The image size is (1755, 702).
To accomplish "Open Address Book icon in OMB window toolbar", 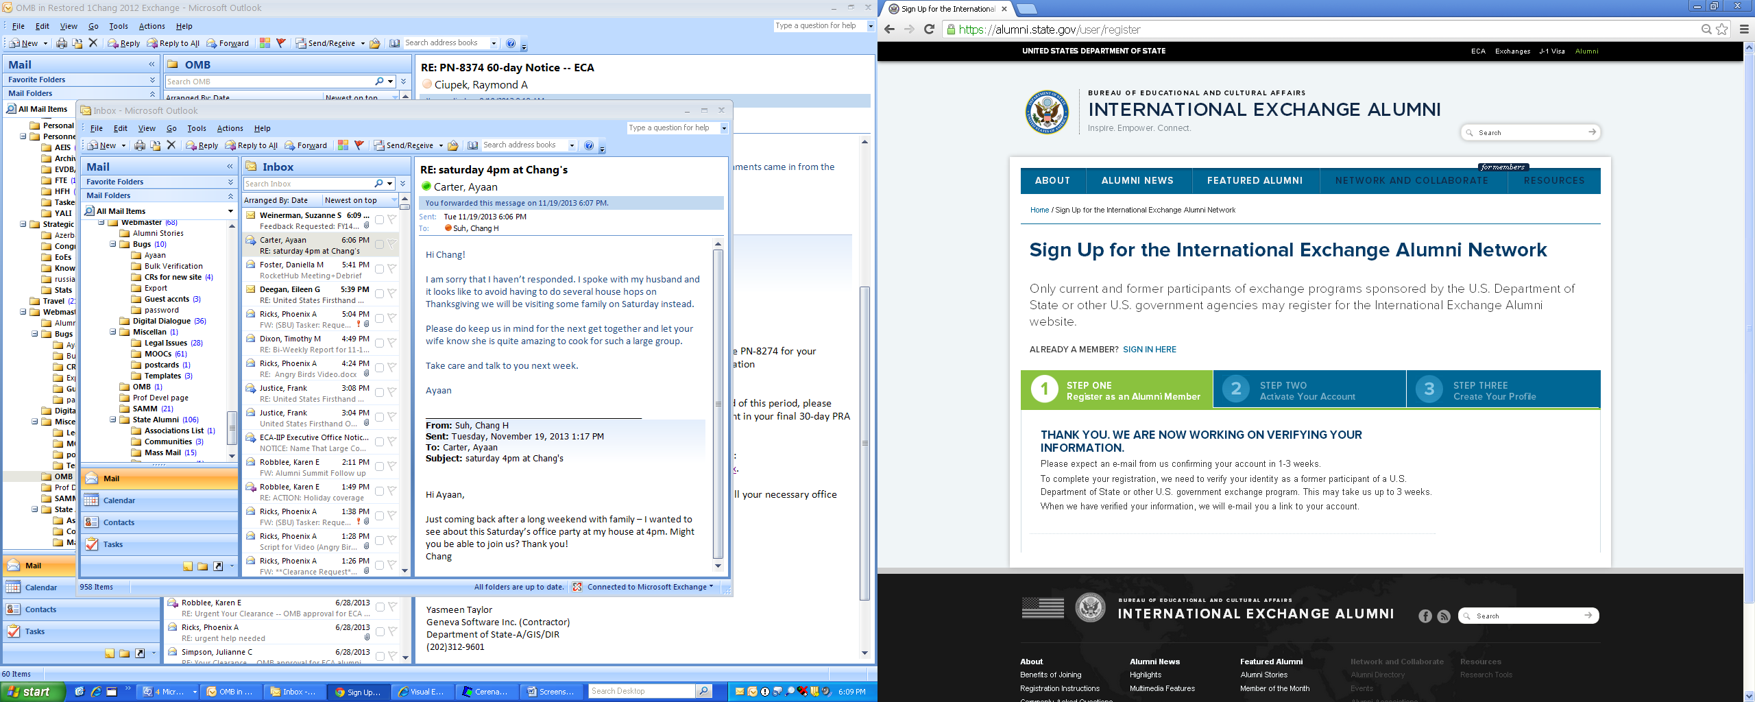I will 394,43.
